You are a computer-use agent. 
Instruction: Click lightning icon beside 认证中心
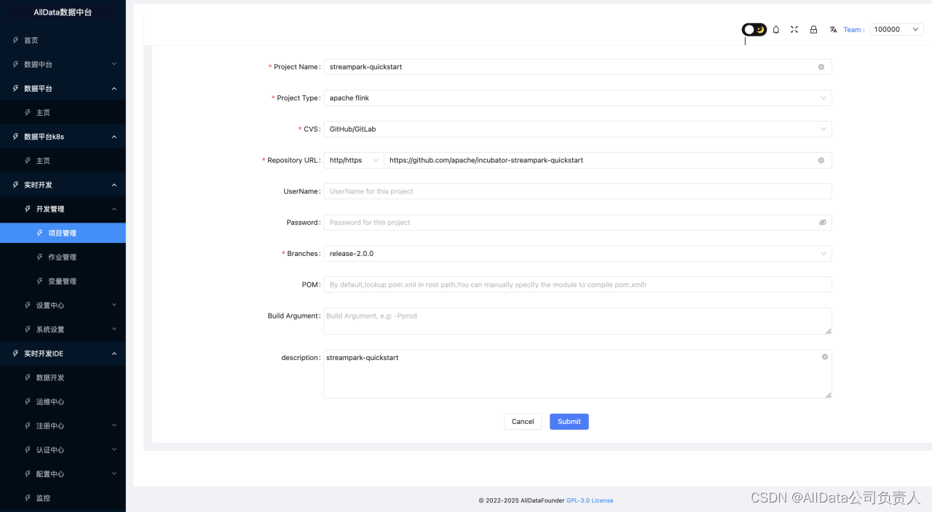tap(28, 450)
